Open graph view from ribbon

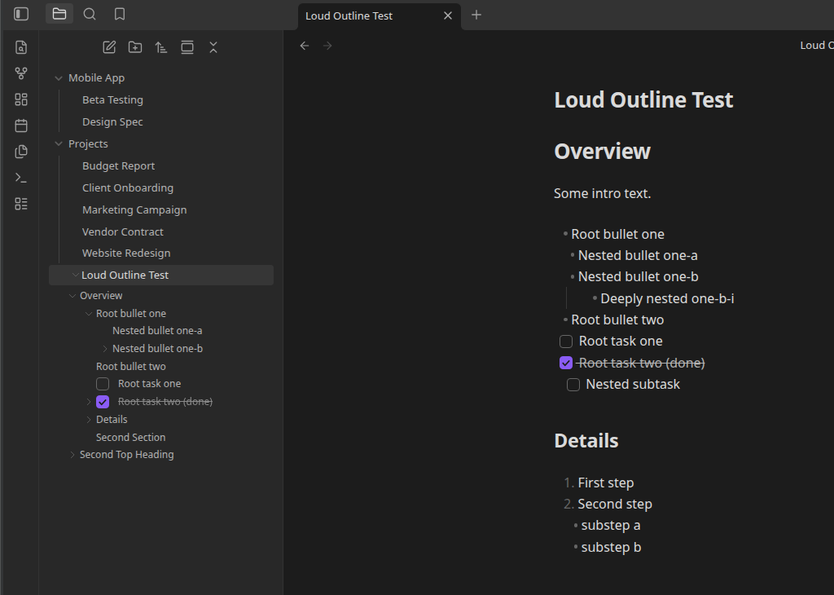(21, 73)
